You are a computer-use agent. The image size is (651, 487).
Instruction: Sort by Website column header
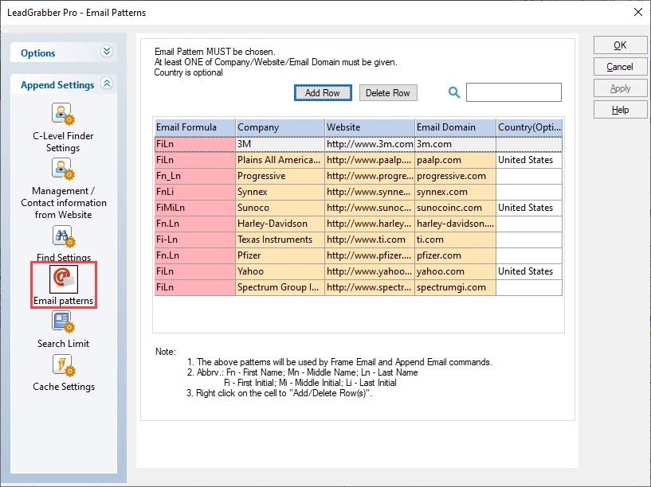370,127
